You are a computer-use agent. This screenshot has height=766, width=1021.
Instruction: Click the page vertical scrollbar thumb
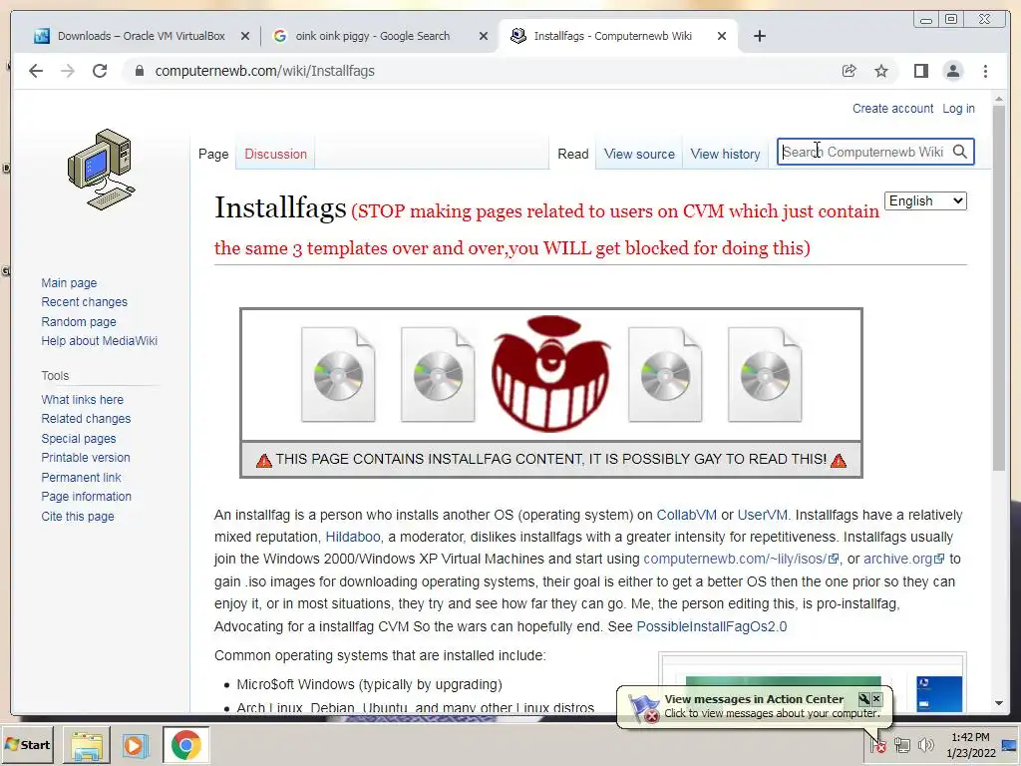pos(999,286)
